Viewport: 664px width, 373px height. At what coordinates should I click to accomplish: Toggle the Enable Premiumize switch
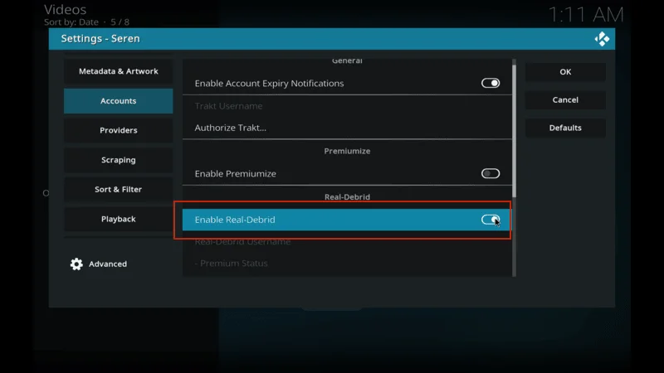click(491, 173)
